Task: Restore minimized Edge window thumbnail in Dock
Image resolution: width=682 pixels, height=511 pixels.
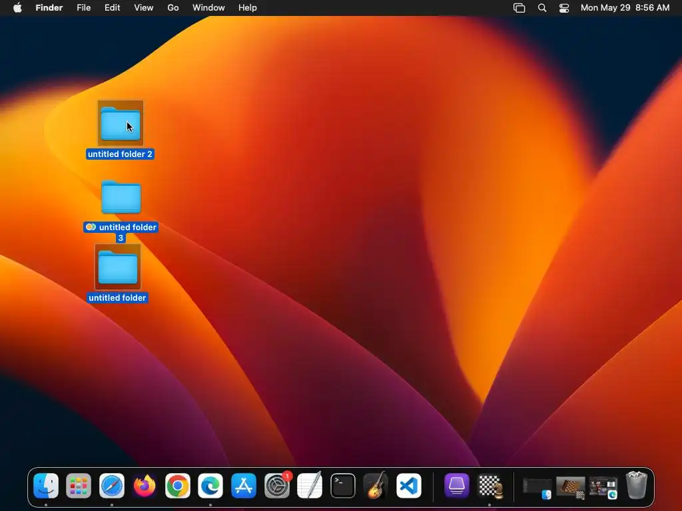Action: tap(603, 488)
